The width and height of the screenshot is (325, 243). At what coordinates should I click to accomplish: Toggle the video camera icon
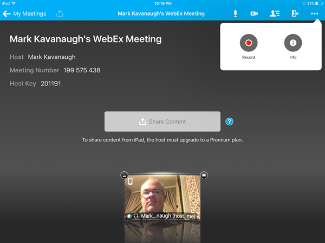pos(254,13)
